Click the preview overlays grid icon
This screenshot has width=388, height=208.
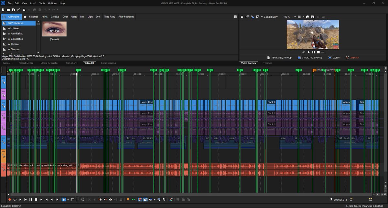[299, 17]
